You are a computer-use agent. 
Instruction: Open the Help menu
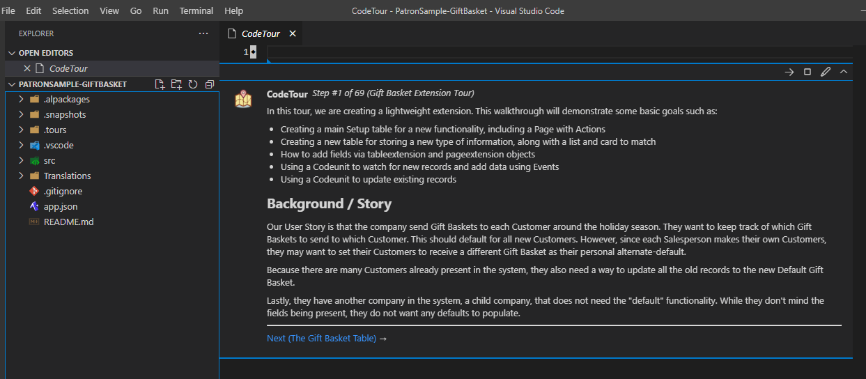[x=234, y=10]
